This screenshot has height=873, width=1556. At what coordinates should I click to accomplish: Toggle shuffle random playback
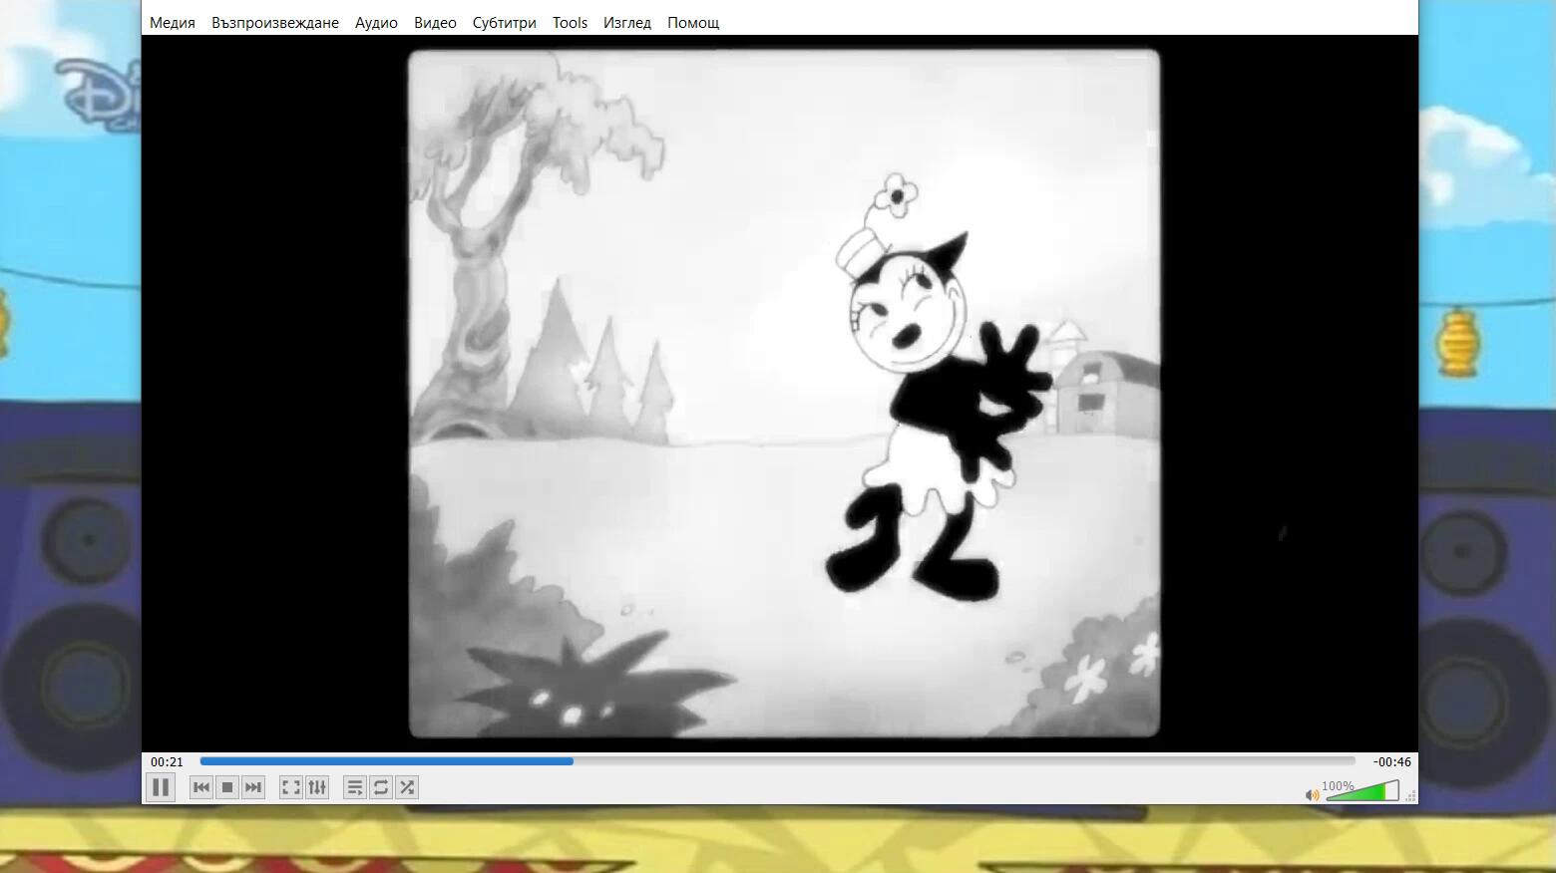click(x=407, y=787)
